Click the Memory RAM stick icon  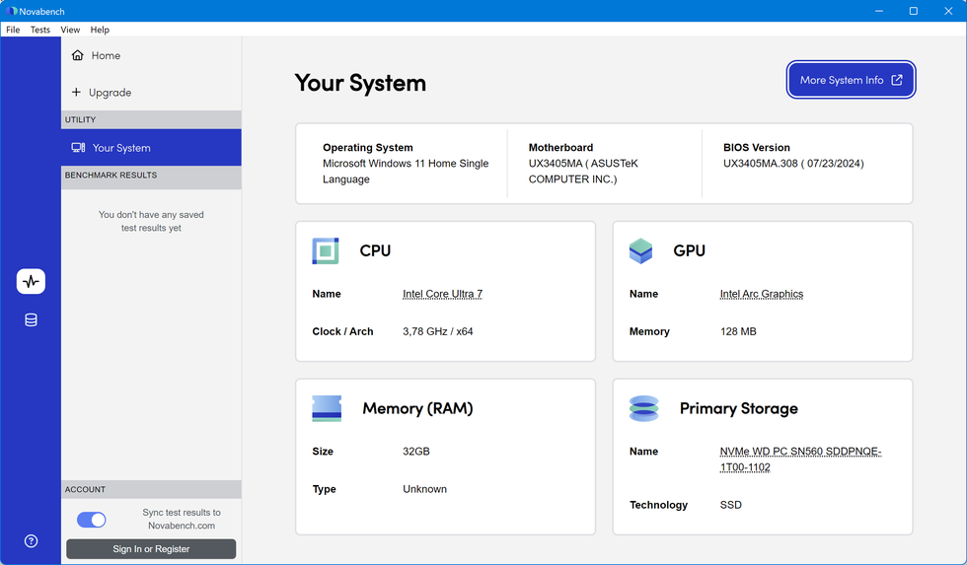coord(327,408)
